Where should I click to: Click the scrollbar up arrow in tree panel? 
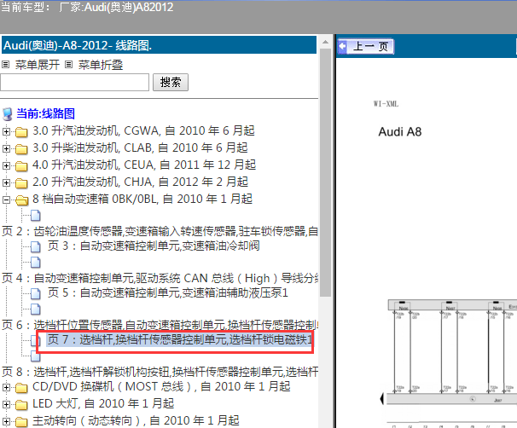tap(325, 42)
